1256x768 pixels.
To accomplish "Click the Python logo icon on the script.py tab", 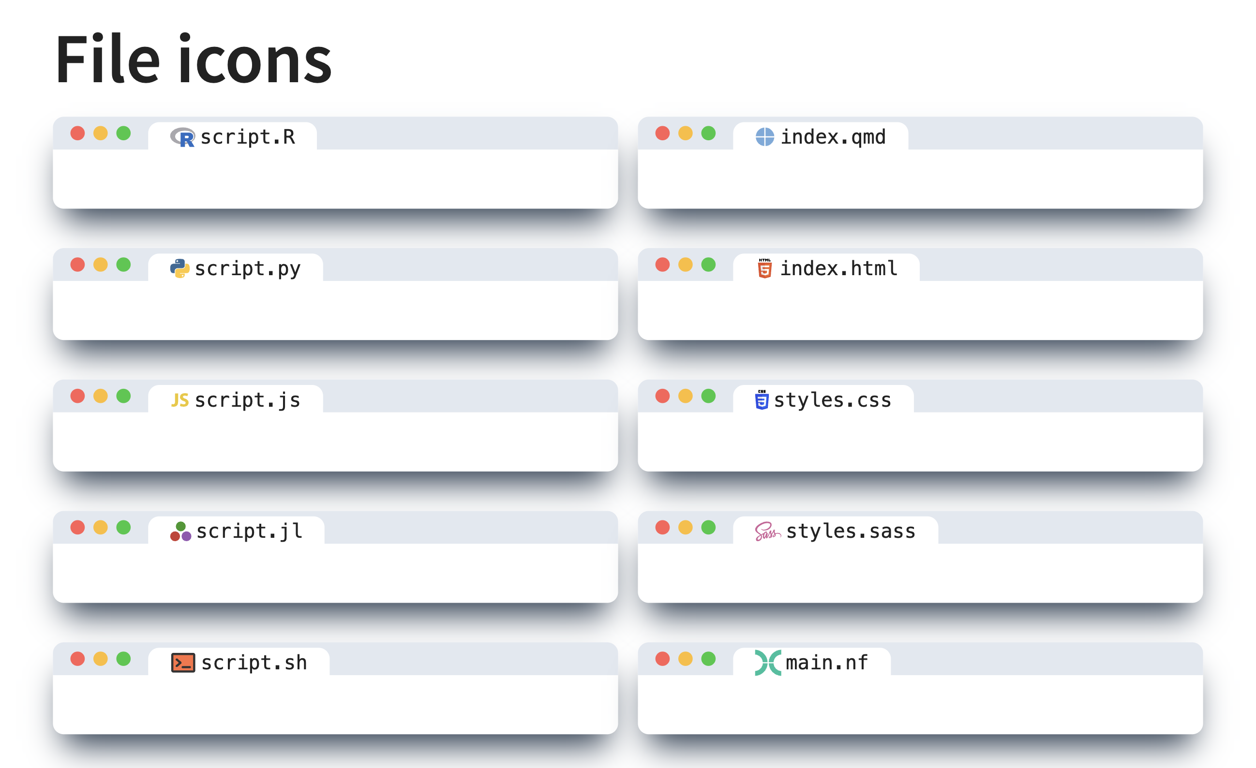I will point(179,268).
